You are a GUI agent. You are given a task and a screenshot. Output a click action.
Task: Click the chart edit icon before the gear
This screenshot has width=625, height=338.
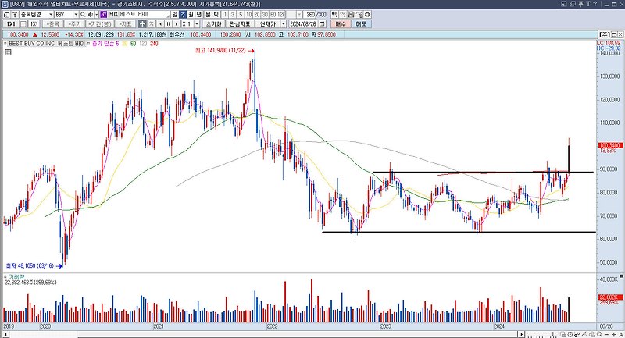359,14
